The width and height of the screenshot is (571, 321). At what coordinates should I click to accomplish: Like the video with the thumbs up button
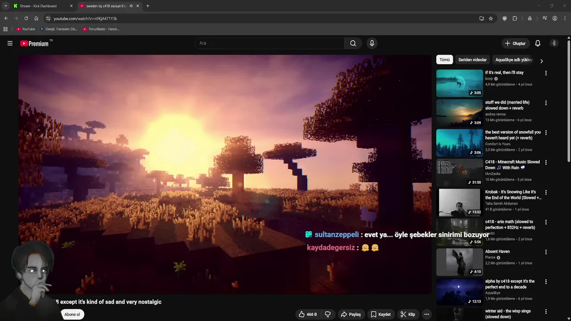pos(308,314)
